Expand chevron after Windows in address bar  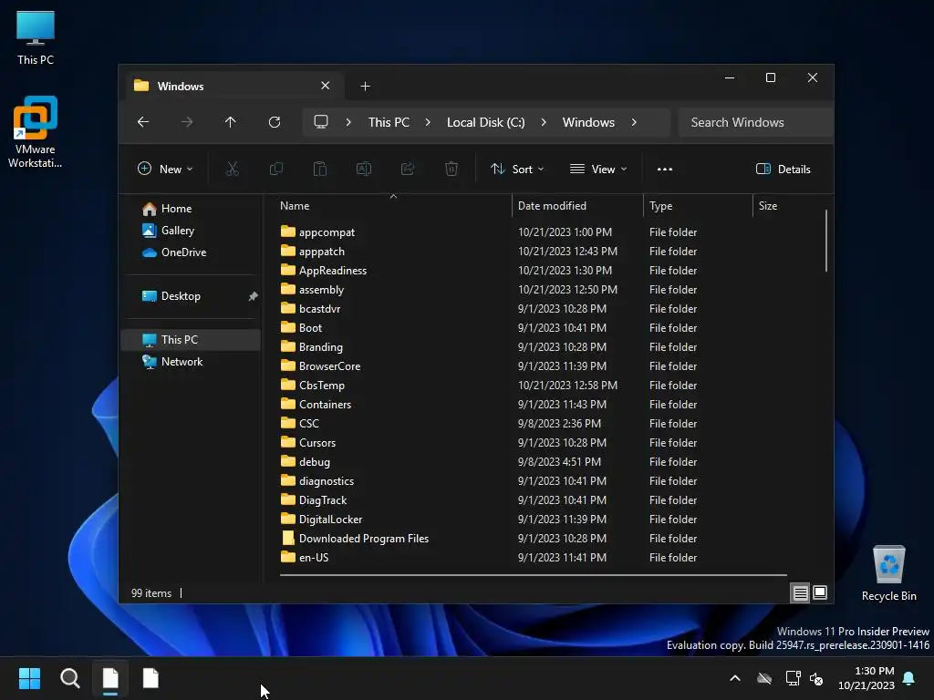click(x=634, y=122)
